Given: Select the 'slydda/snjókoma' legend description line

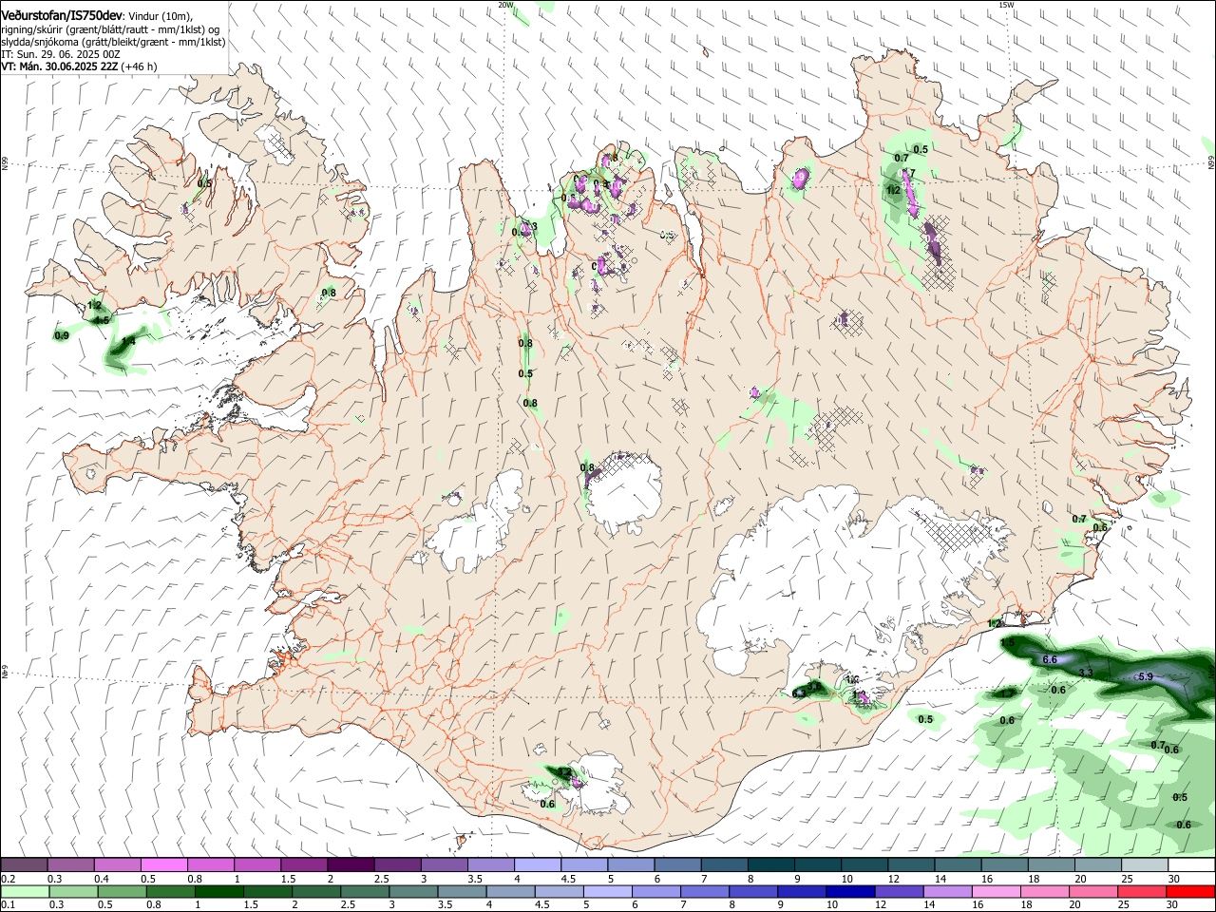Looking at the screenshot, I should coord(113,42).
